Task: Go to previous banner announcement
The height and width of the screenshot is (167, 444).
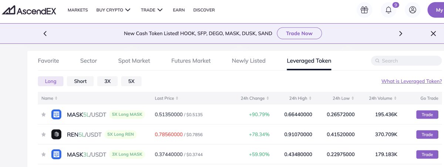Action: point(45,34)
